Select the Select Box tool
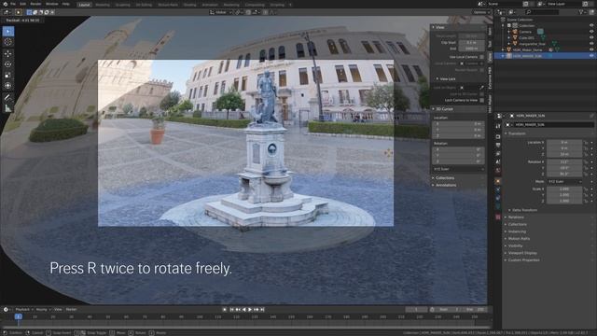597x336 pixels. (x=8, y=31)
